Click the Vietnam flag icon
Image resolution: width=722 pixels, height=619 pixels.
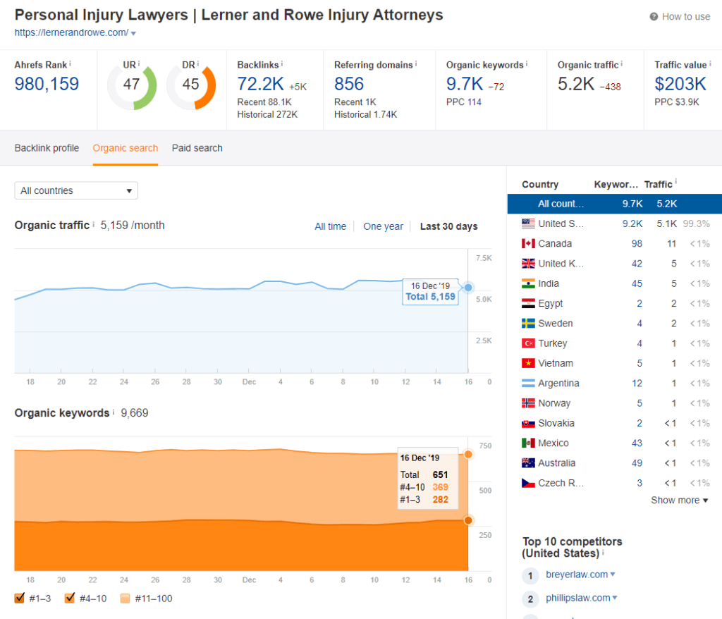[528, 363]
